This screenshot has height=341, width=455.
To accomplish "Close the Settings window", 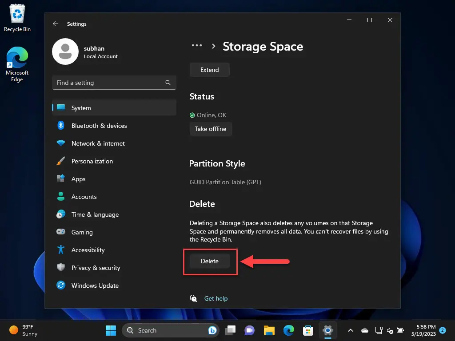I will point(390,20).
